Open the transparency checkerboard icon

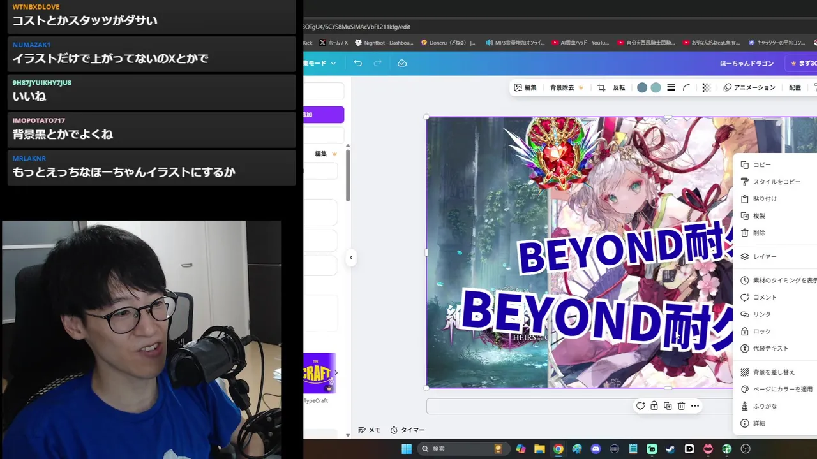coord(706,87)
